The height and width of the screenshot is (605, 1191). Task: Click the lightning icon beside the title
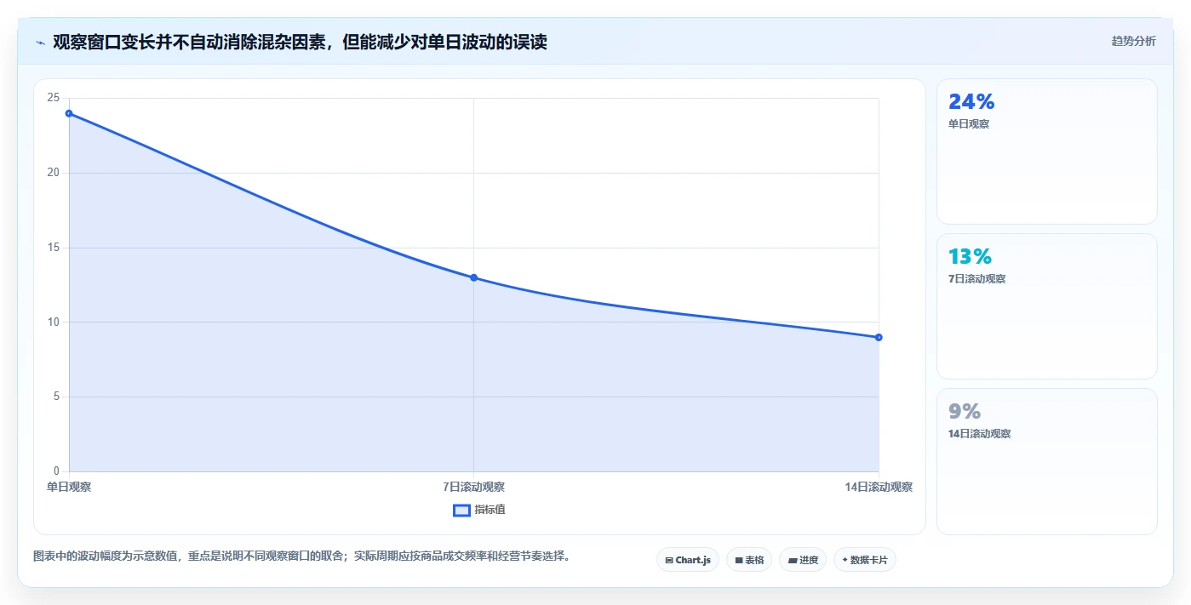point(40,42)
